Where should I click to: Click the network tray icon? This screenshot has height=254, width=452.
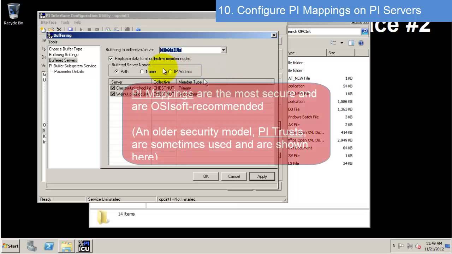(410, 246)
